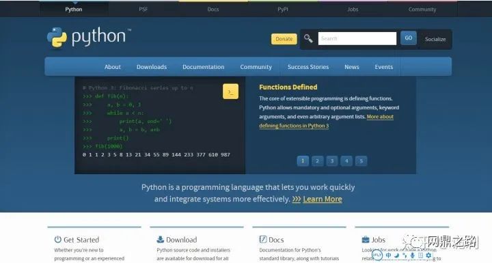Switch to the Jobs tab in top bar
Image resolution: width=492 pixels, height=263 pixels.
tap(353, 10)
